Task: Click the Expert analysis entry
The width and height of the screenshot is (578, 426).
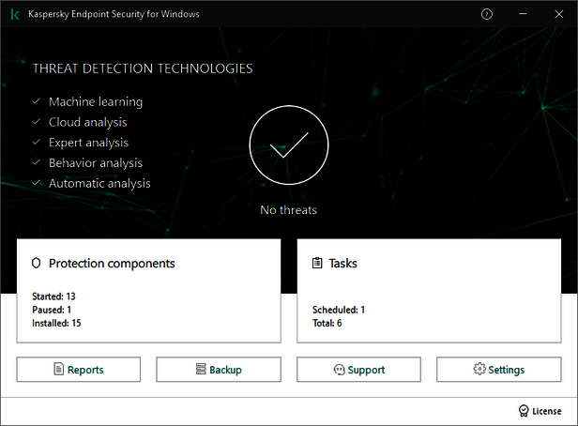Action: point(88,143)
